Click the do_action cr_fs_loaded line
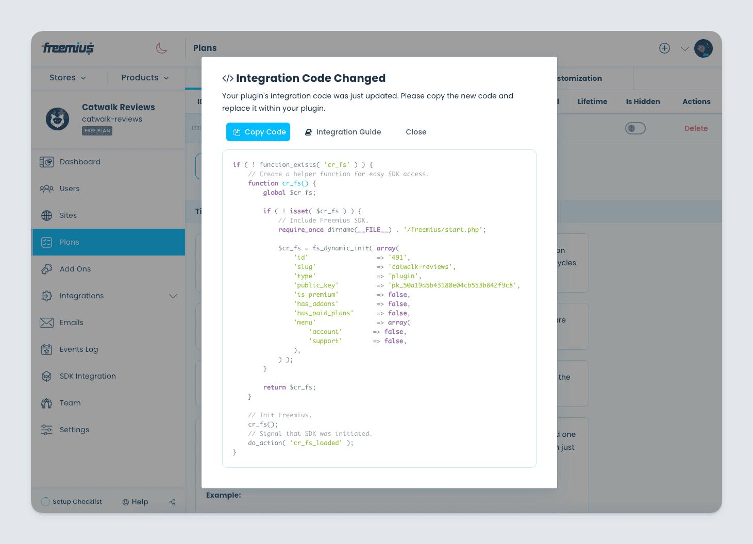The height and width of the screenshot is (544, 753). pos(300,443)
